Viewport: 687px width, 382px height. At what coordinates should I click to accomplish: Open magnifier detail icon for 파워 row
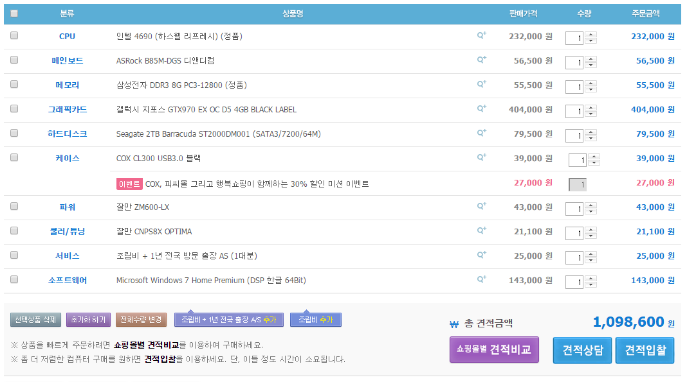(482, 206)
